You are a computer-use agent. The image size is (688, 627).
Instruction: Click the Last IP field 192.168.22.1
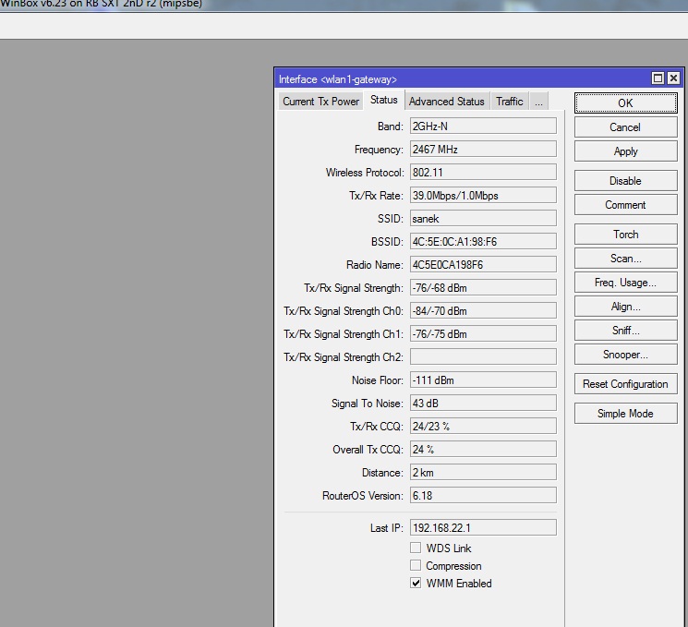coord(483,528)
